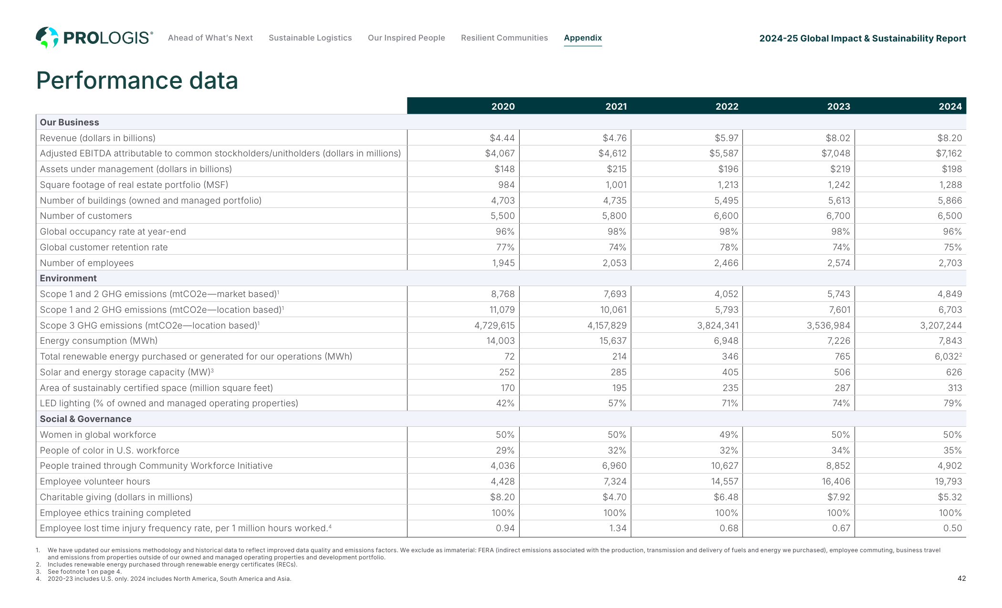Click the 2020 charitable giving value $8.20
This screenshot has height=608, width=1002.
click(x=502, y=497)
